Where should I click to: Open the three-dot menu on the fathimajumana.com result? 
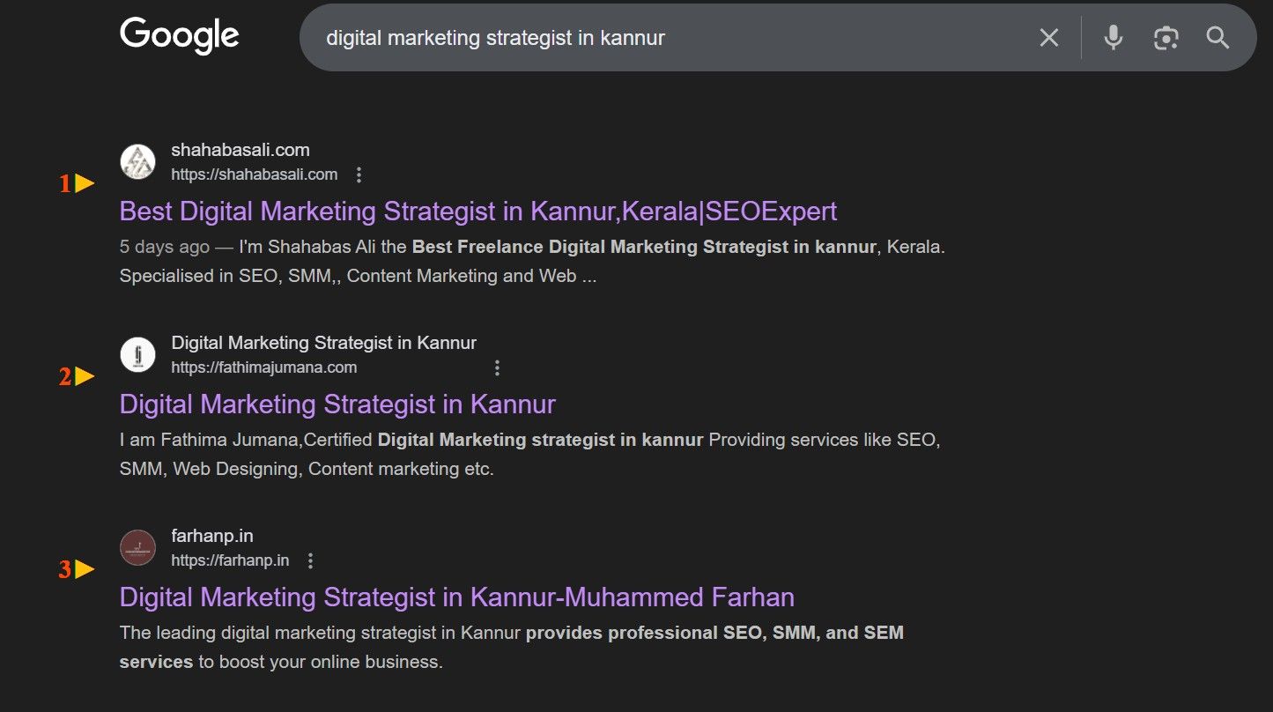pos(498,367)
